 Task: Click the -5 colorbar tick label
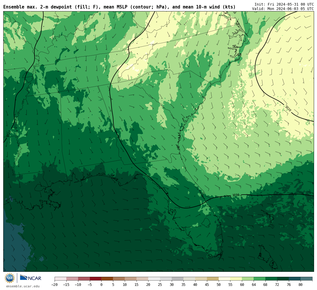pyautogui.click(x=90, y=285)
